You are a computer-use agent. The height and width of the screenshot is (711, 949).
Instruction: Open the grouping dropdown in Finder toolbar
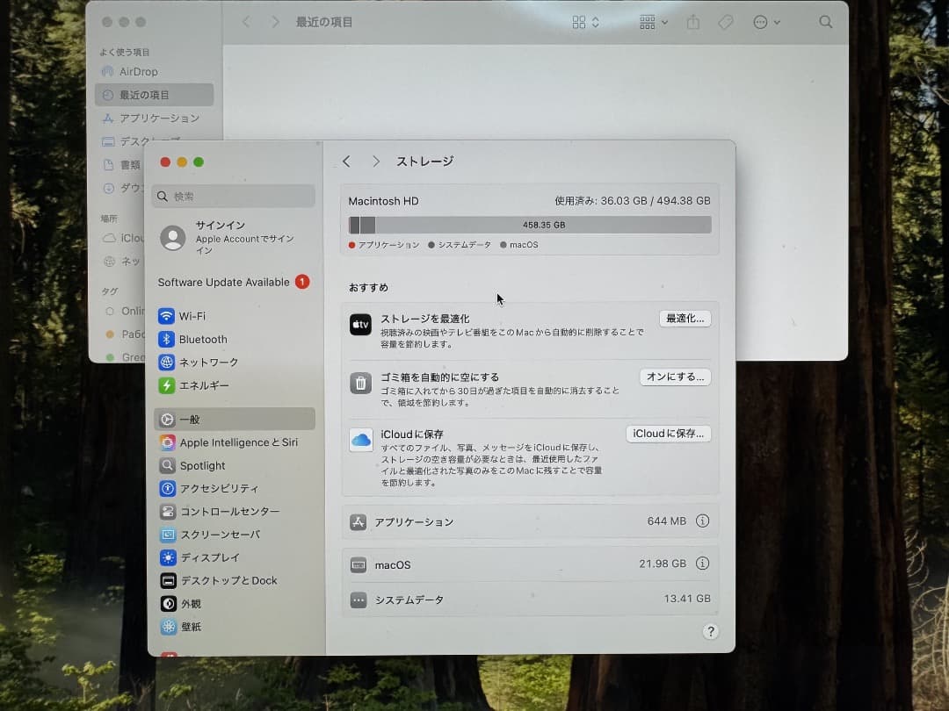[651, 22]
